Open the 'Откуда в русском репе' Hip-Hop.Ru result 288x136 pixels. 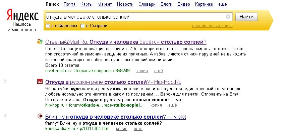click(113, 82)
